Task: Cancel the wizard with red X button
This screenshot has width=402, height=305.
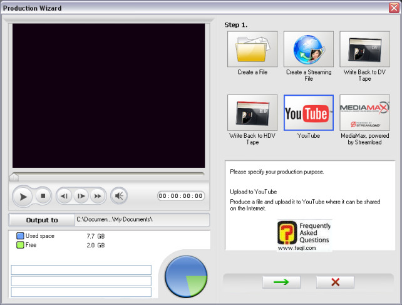Action: click(x=335, y=282)
